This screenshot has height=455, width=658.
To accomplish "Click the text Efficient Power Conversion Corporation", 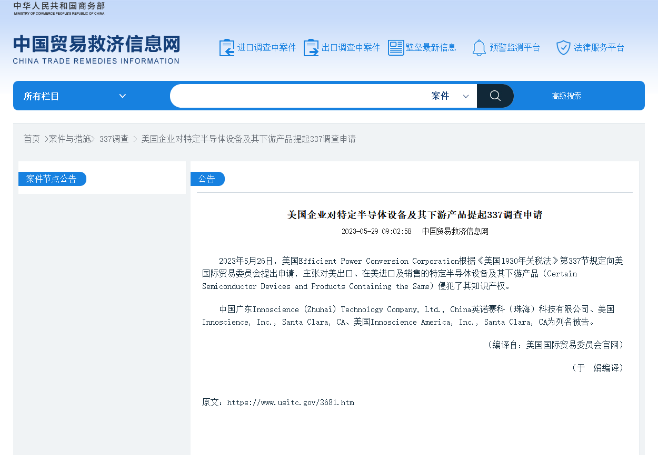I will (x=379, y=261).
